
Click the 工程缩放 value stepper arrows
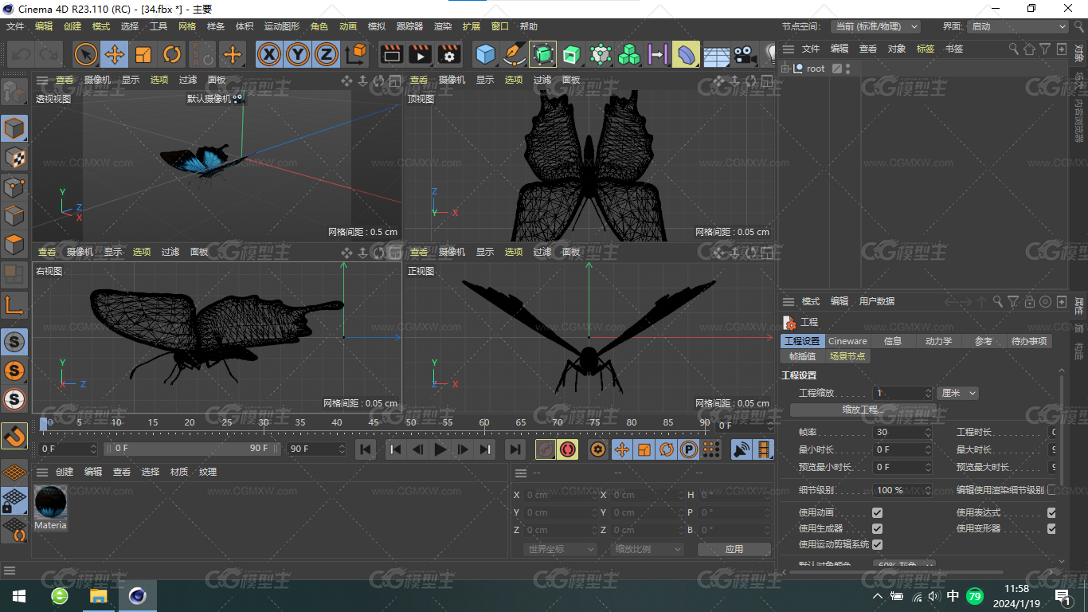(x=928, y=393)
